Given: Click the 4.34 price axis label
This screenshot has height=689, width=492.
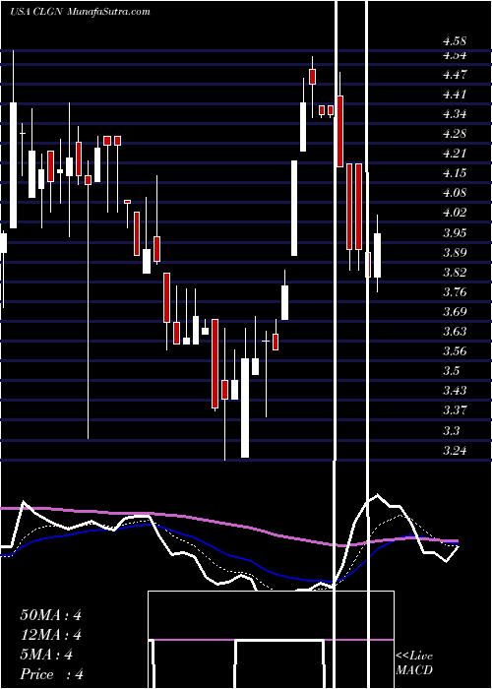Looking at the screenshot, I should click(x=455, y=114).
